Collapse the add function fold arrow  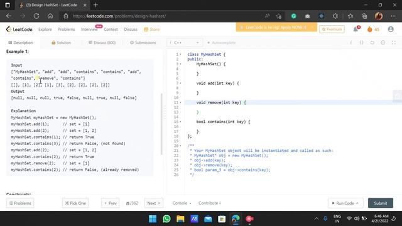coord(180,83)
